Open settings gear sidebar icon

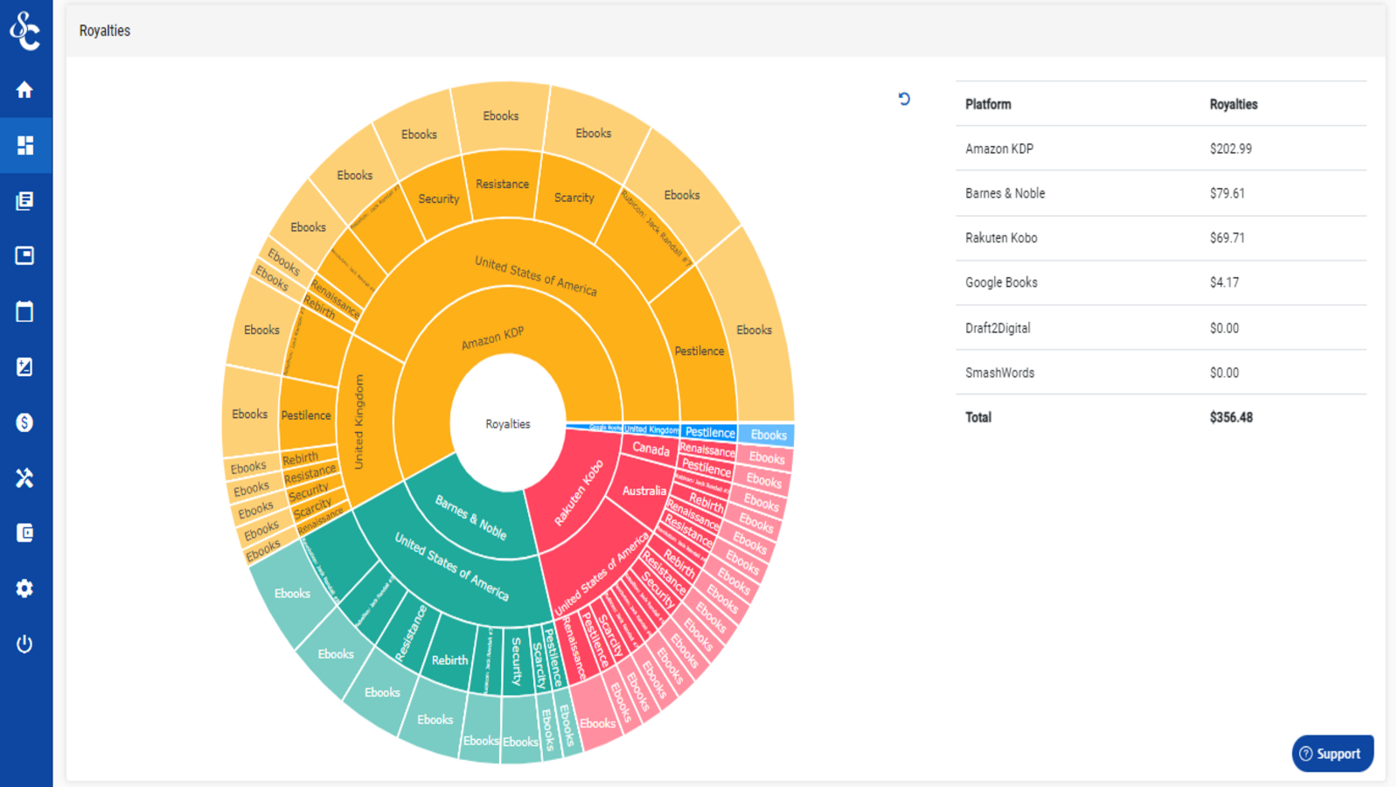click(x=24, y=589)
